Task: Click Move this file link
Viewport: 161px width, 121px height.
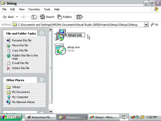Action: click(x=20, y=45)
